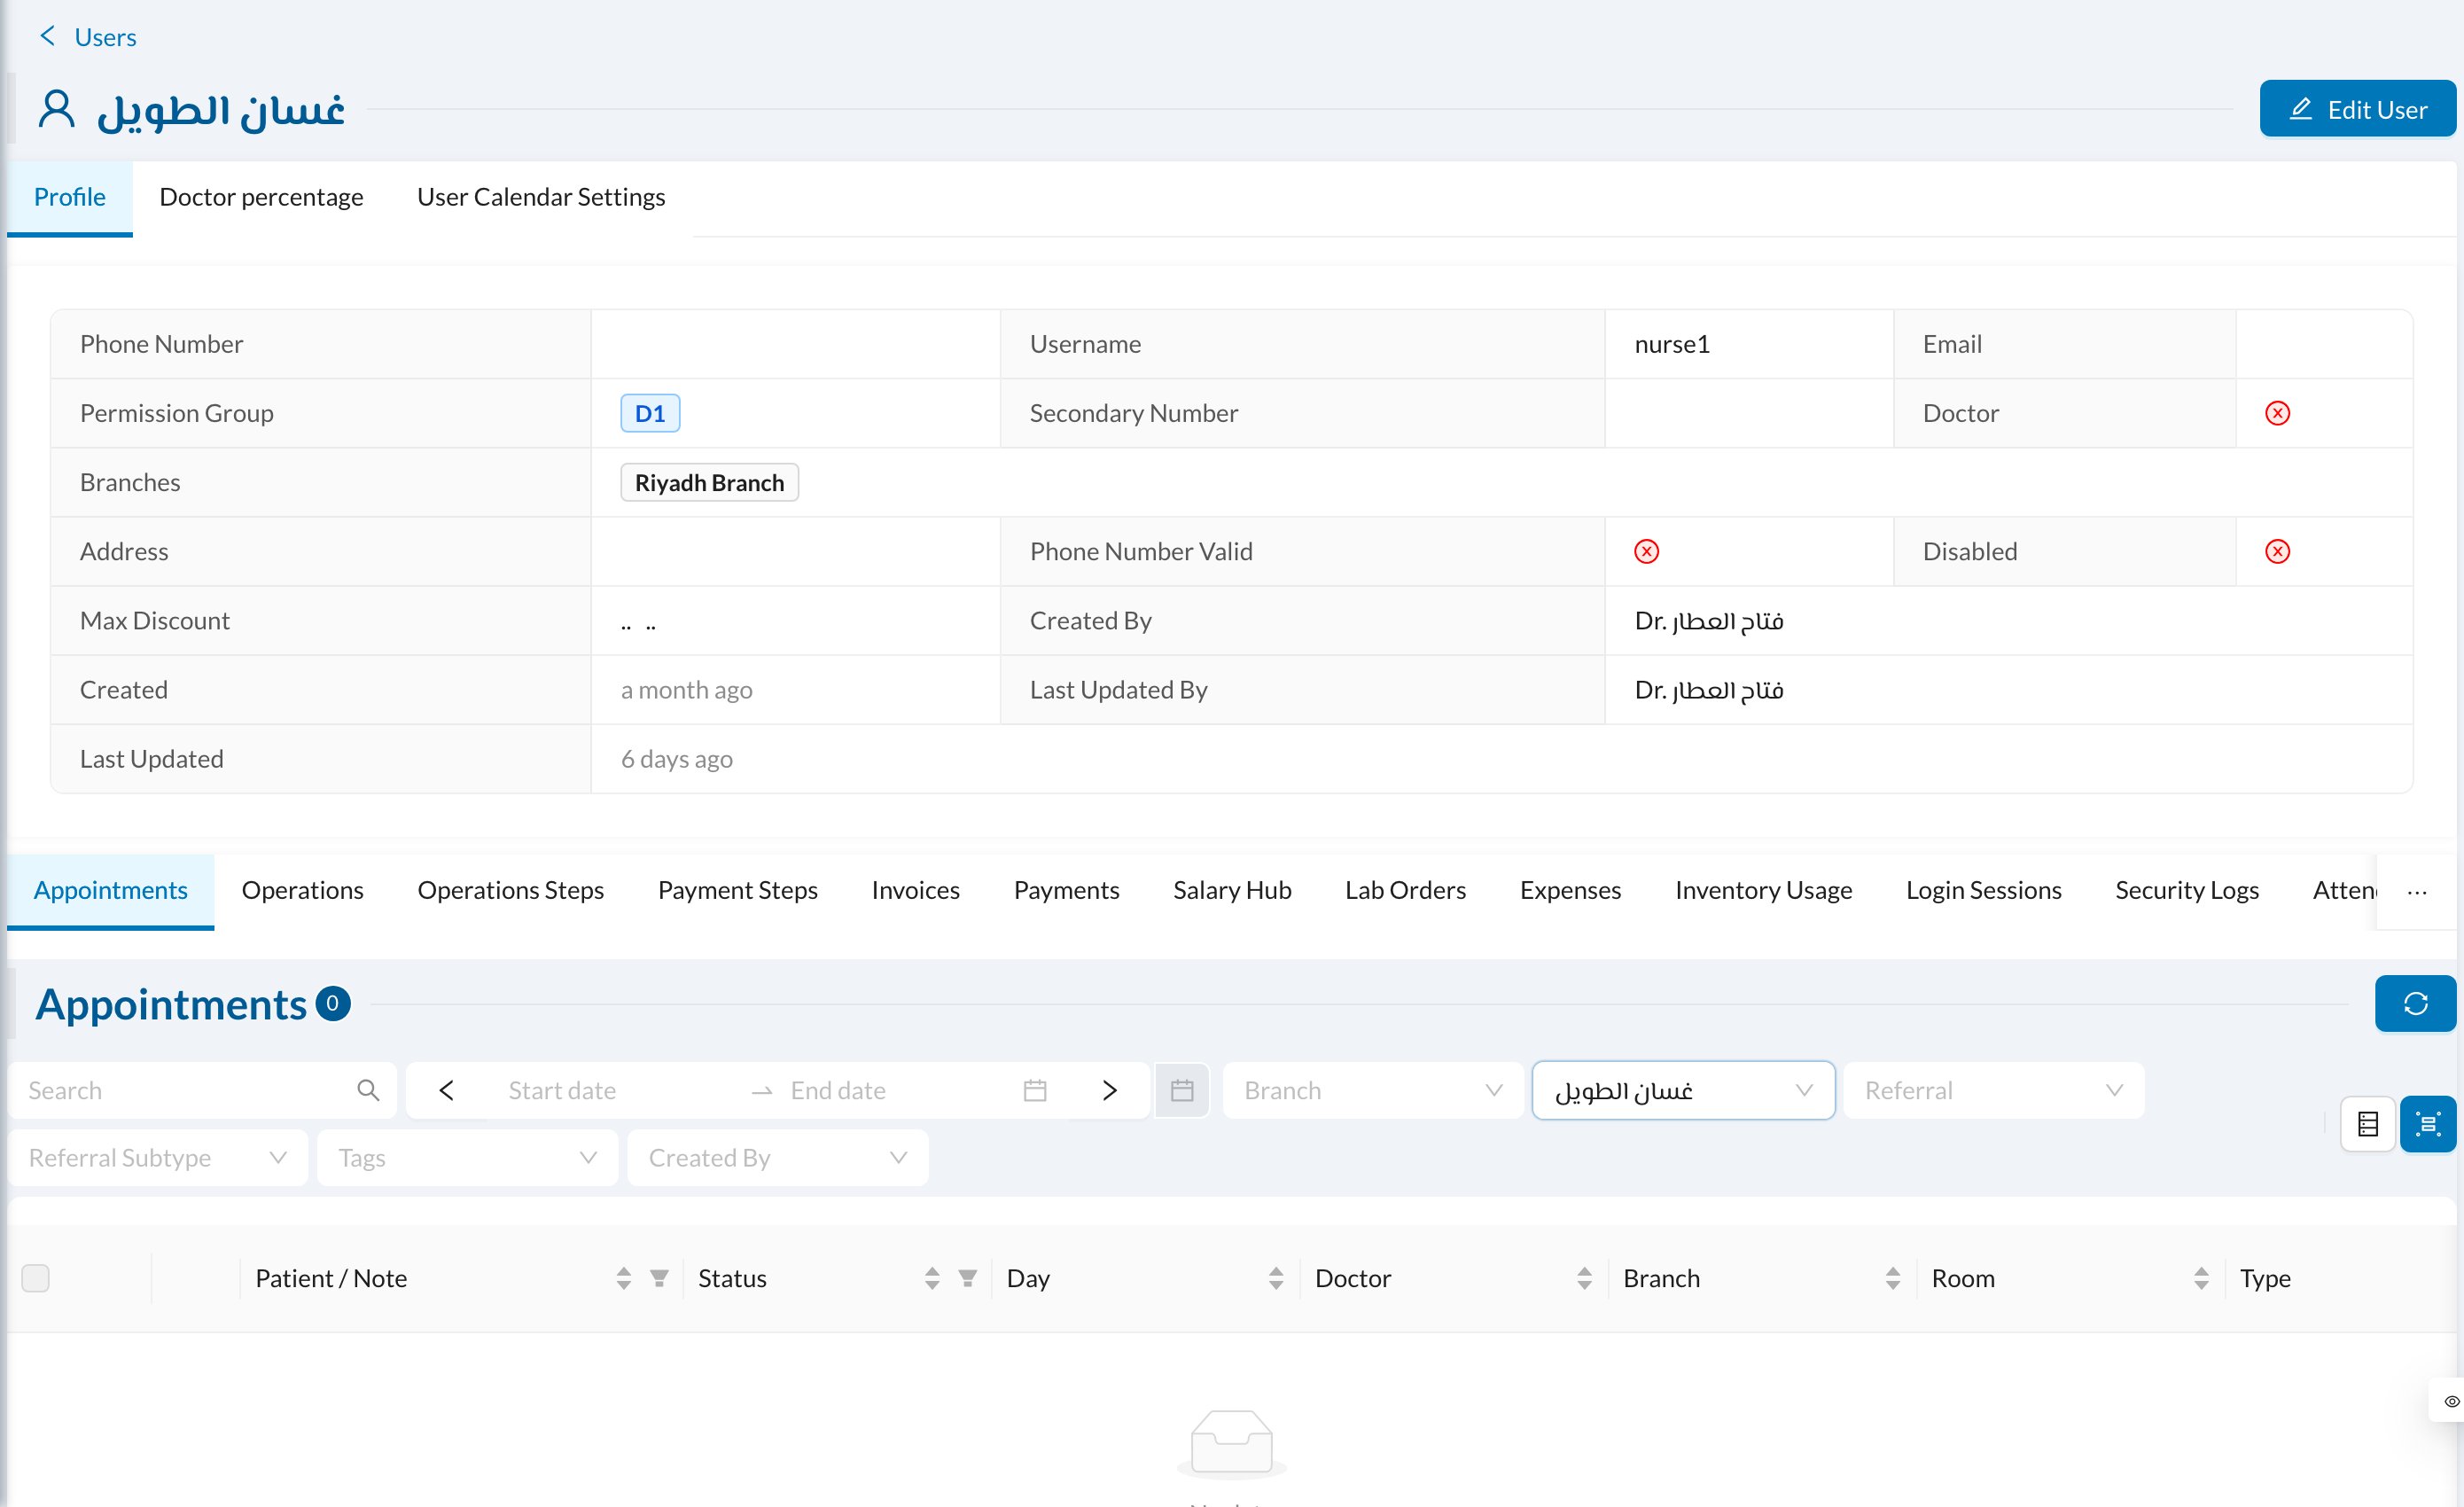The image size is (2464, 1507).
Task: Expand the Tags dropdown
Action: click(468, 1158)
